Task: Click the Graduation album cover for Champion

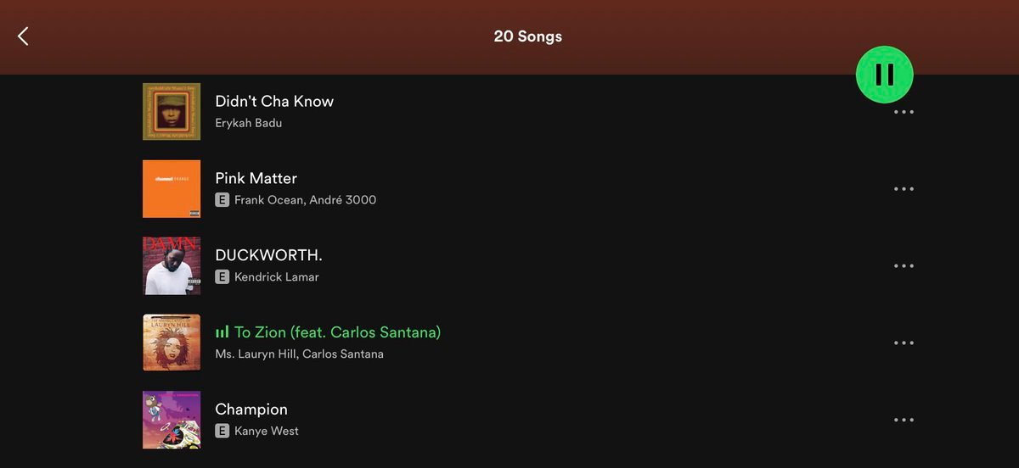Action: pyautogui.click(x=172, y=421)
